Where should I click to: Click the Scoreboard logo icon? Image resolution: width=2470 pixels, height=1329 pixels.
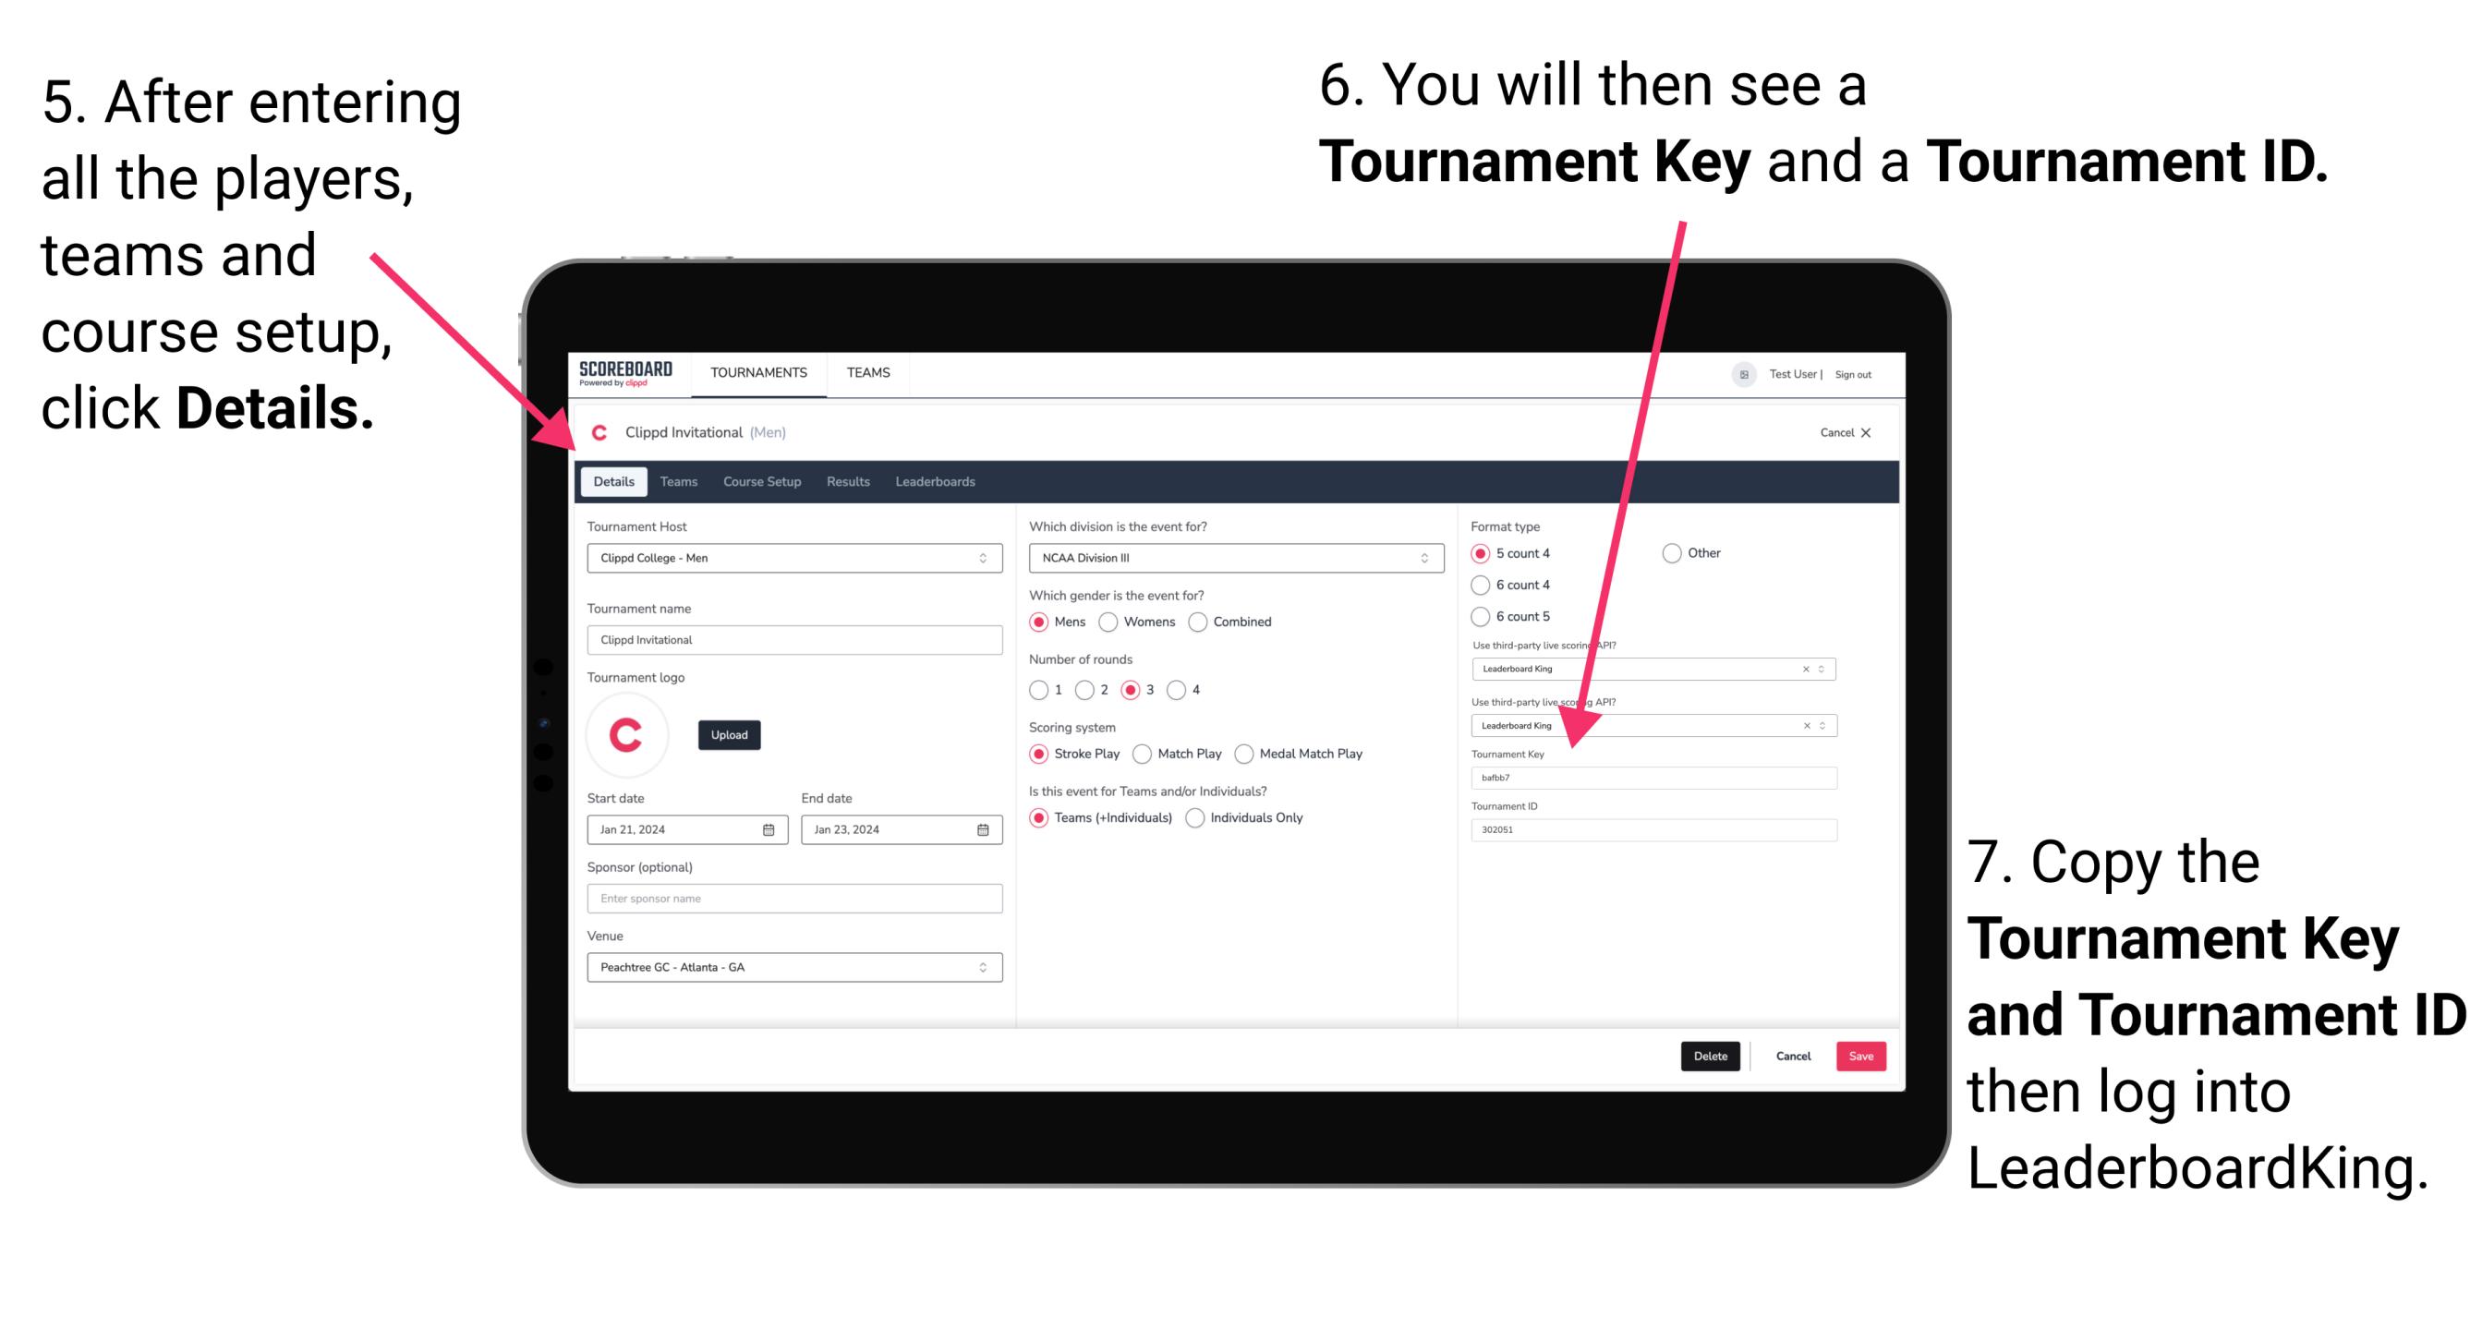coord(628,371)
